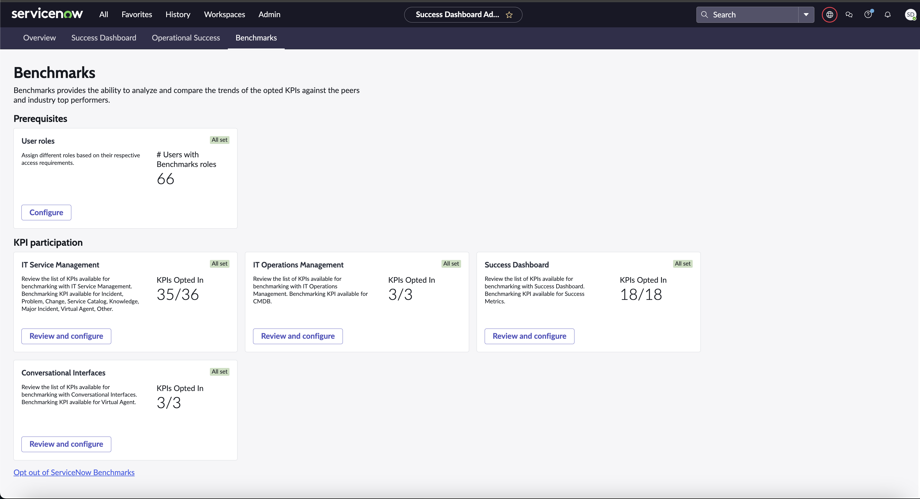This screenshot has width=920, height=499.
Task: Favorite the Success Dashboard page star
Action: tap(509, 15)
